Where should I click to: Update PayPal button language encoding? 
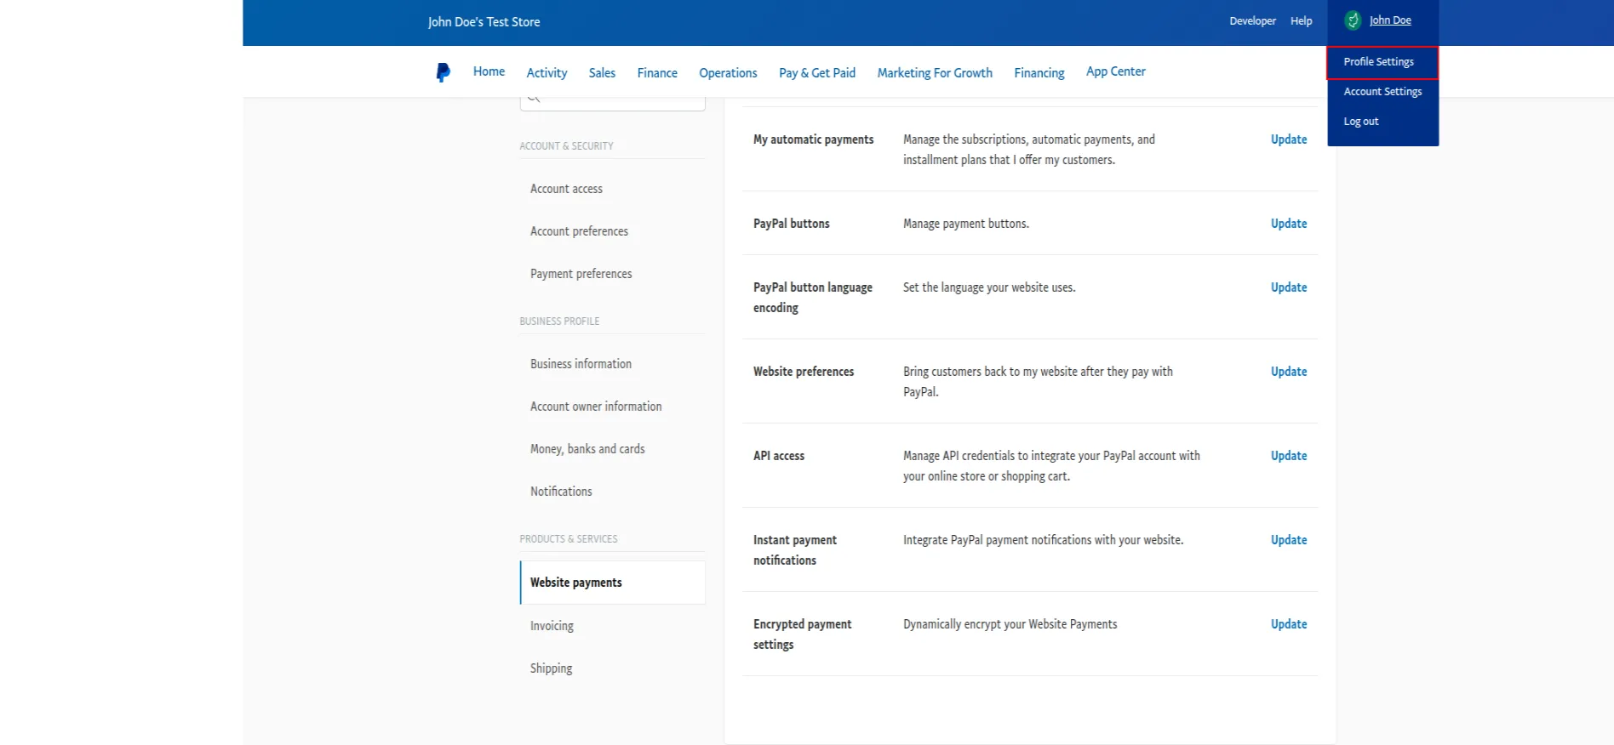click(x=1289, y=287)
